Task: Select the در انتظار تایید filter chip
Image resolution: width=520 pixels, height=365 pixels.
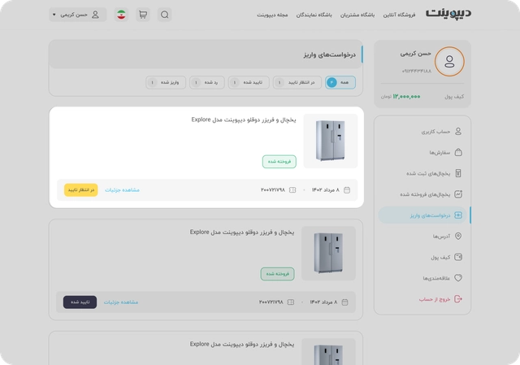Action: coord(297,82)
